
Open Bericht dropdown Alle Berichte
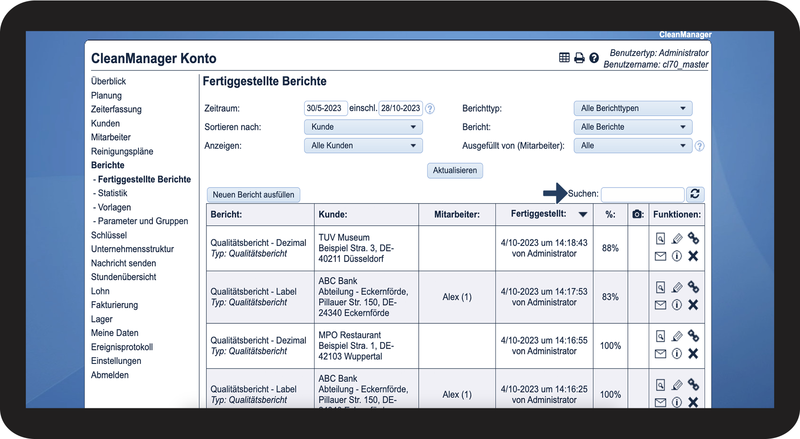(633, 127)
